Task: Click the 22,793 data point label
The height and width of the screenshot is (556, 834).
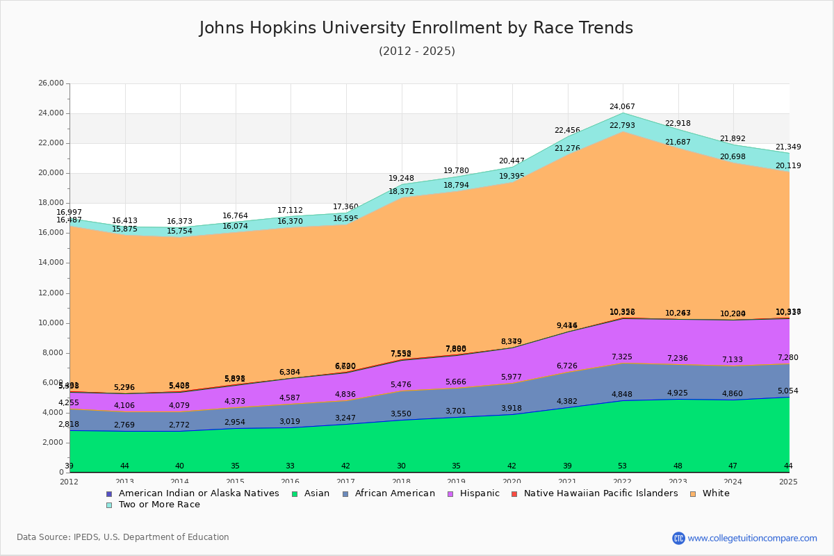Action: 623,125
